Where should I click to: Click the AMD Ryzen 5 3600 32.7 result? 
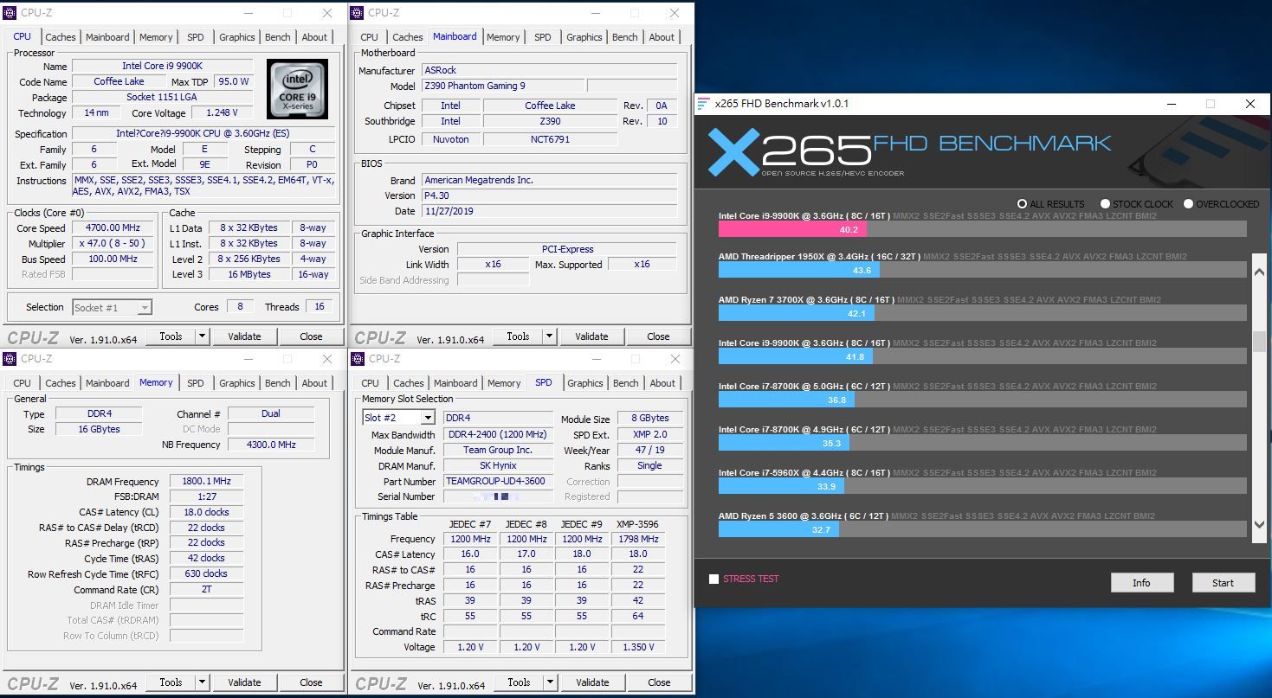(778, 528)
